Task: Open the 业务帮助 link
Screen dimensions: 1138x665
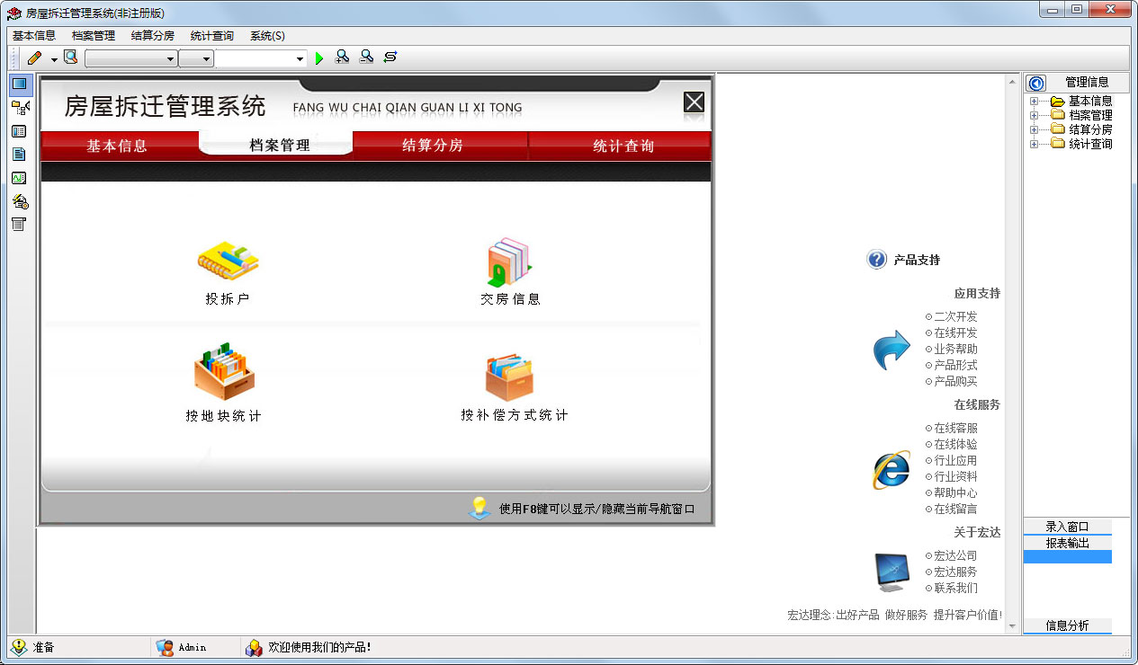Action: [955, 349]
